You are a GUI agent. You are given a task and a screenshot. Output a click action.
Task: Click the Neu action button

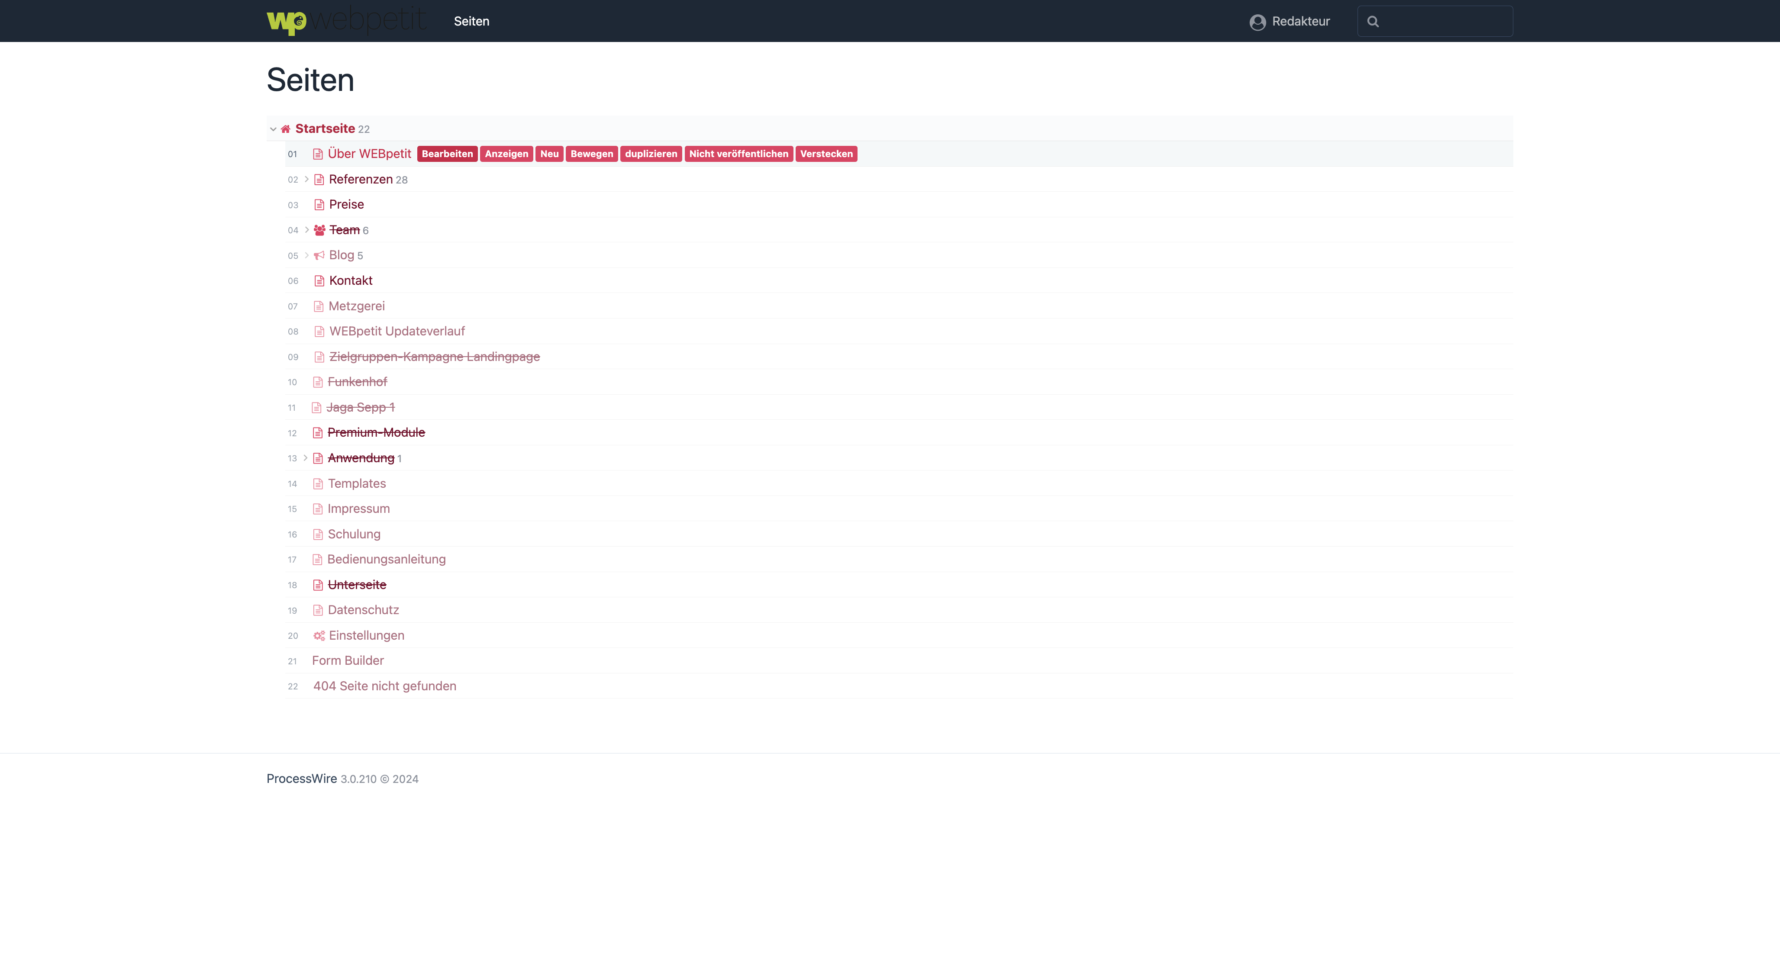click(x=549, y=154)
